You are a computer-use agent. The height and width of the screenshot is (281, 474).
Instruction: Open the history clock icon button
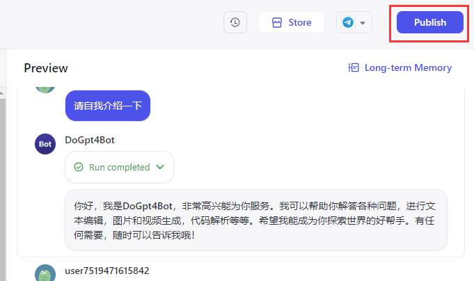(x=235, y=22)
